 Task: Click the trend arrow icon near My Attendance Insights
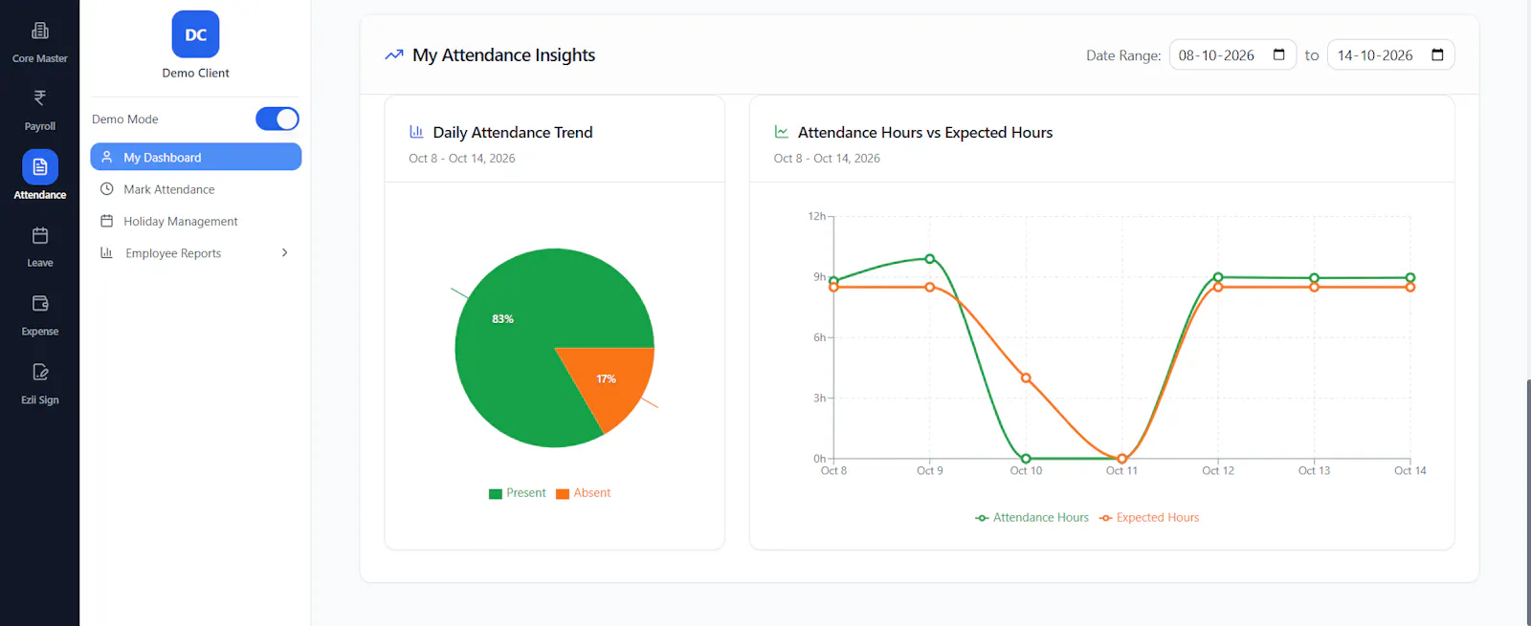click(394, 55)
